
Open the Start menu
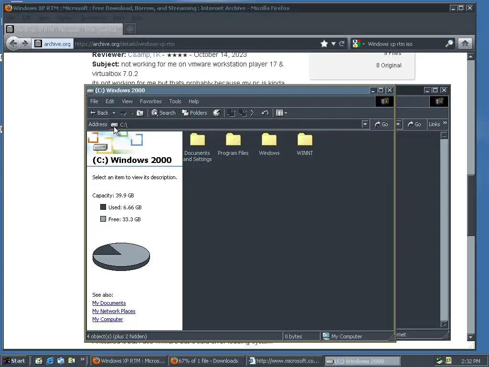click(14, 361)
